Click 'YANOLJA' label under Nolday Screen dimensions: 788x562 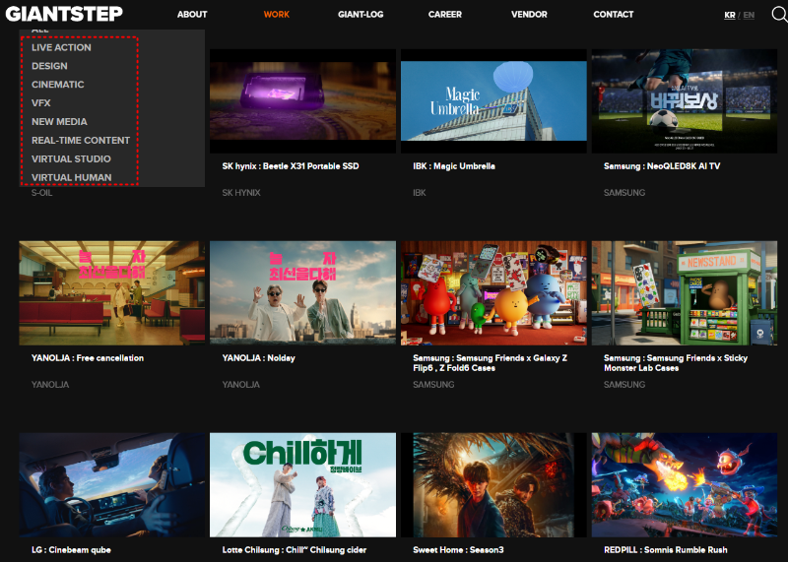pos(240,385)
